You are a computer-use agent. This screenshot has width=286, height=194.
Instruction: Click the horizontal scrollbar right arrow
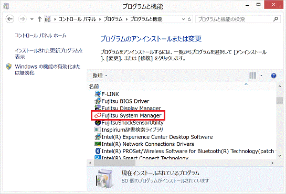click(x=272, y=163)
